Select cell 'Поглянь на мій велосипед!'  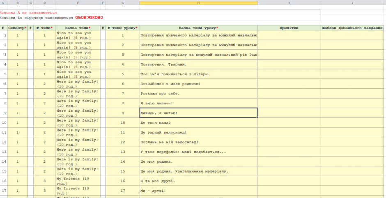point(198,142)
